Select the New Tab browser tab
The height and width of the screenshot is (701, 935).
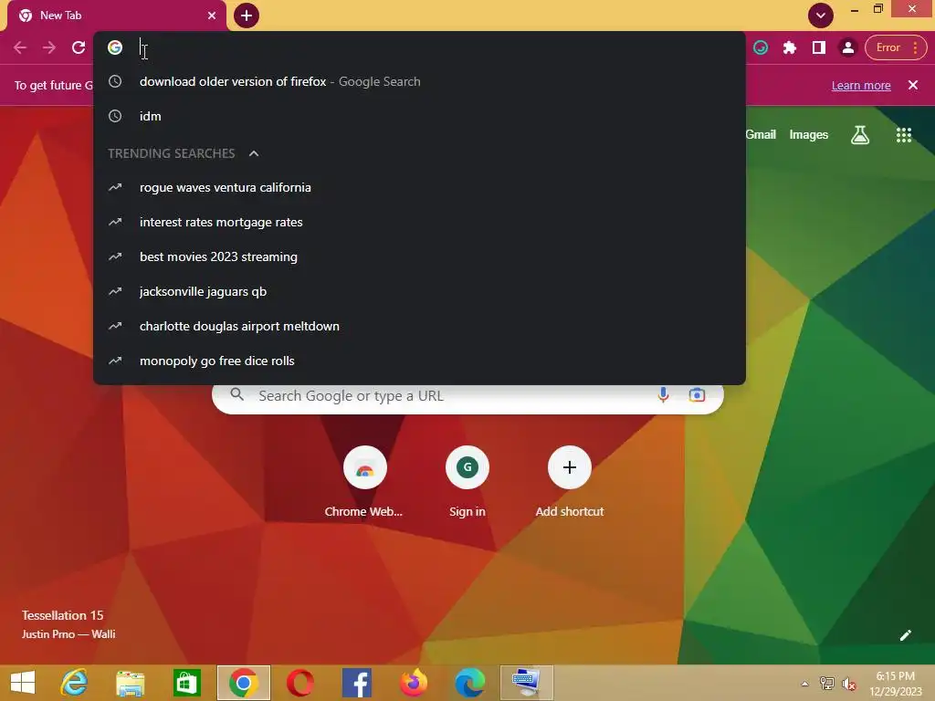pyautogui.click(x=117, y=16)
